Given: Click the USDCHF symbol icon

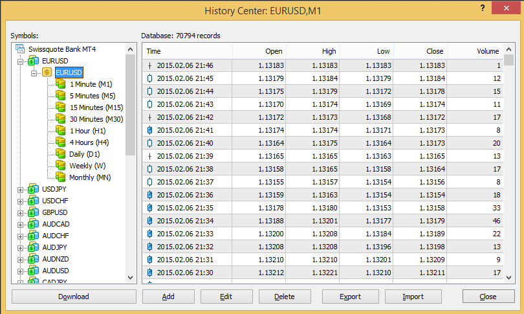Looking at the screenshot, I should click(33, 201).
